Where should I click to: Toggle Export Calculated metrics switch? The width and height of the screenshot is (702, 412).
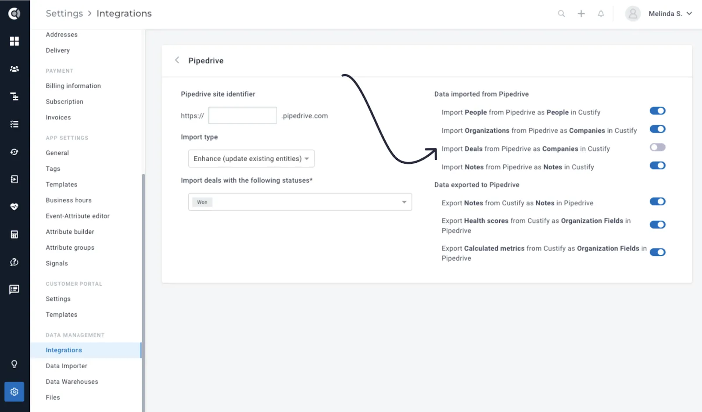click(658, 252)
